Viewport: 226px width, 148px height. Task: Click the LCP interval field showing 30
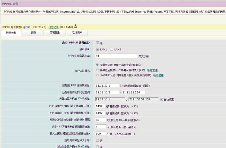point(101,120)
